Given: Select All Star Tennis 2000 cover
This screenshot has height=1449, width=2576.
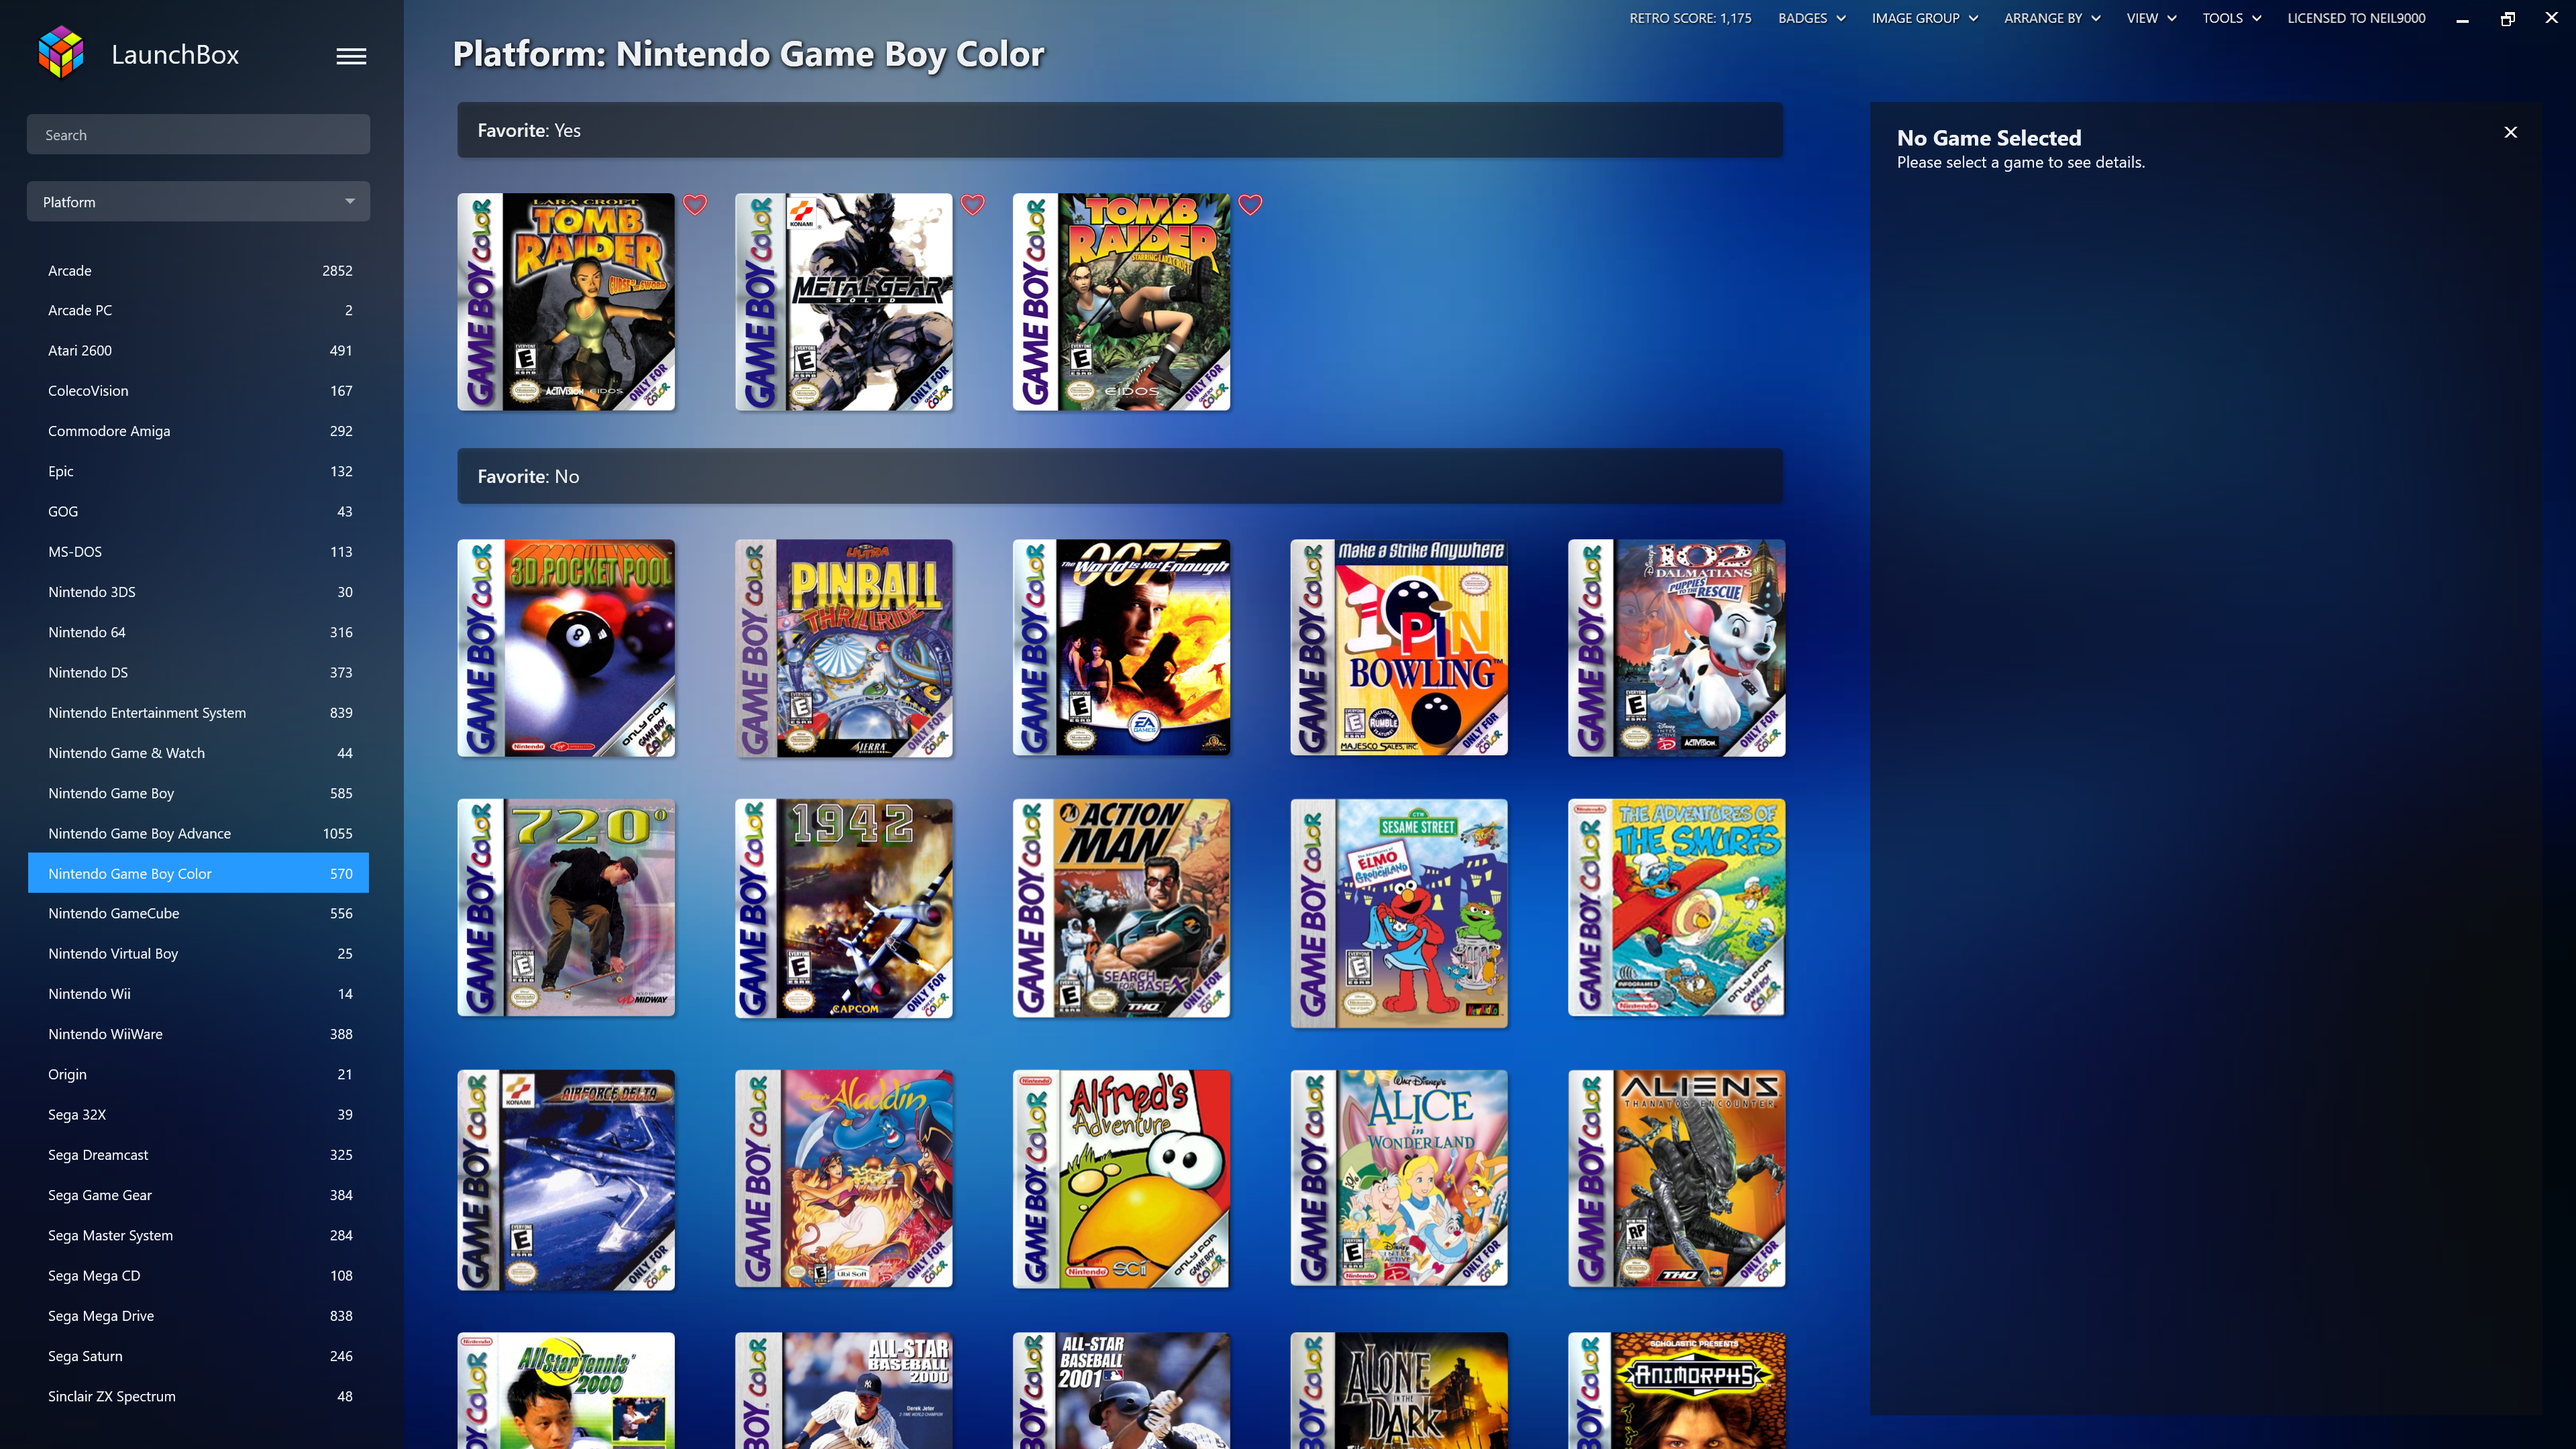Looking at the screenshot, I should [566, 1390].
